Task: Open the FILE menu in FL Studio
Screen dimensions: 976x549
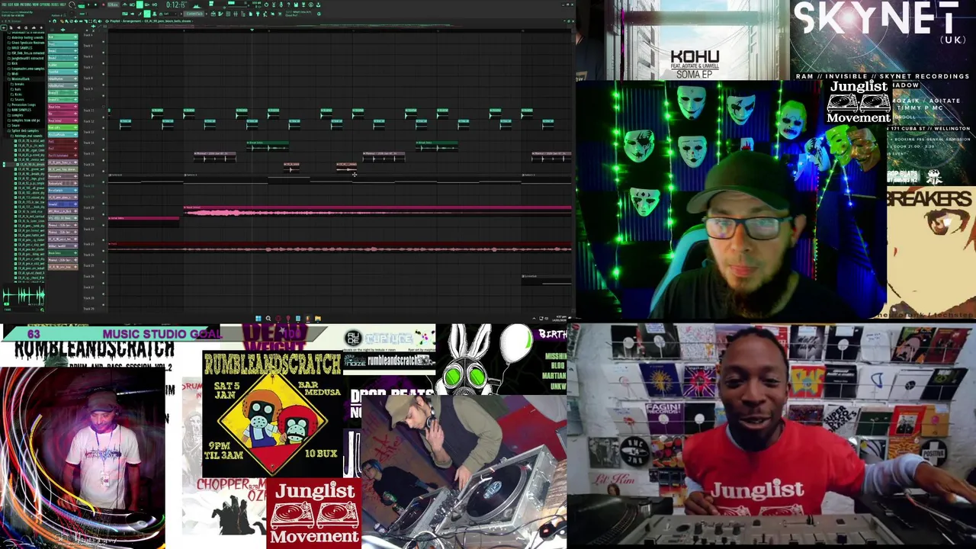Action: tap(4, 5)
